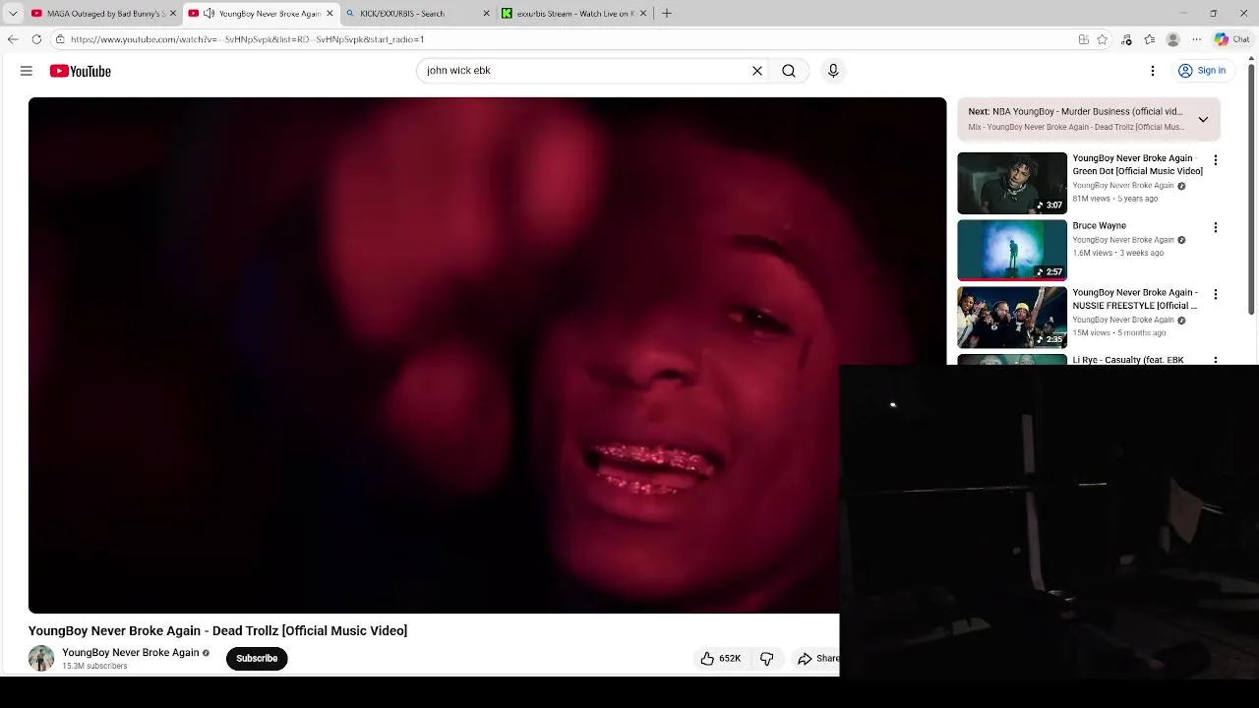Click the Dead Trollz video player
This screenshot has height=708, width=1259.
(487, 355)
